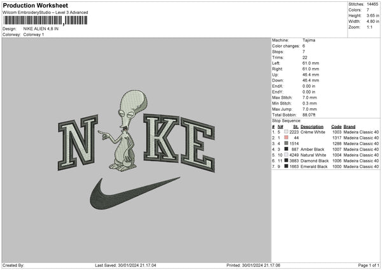Viewport: 382px width, 270px height.
Task: Click the 'Diamond Black' description text
Action: pos(315,161)
